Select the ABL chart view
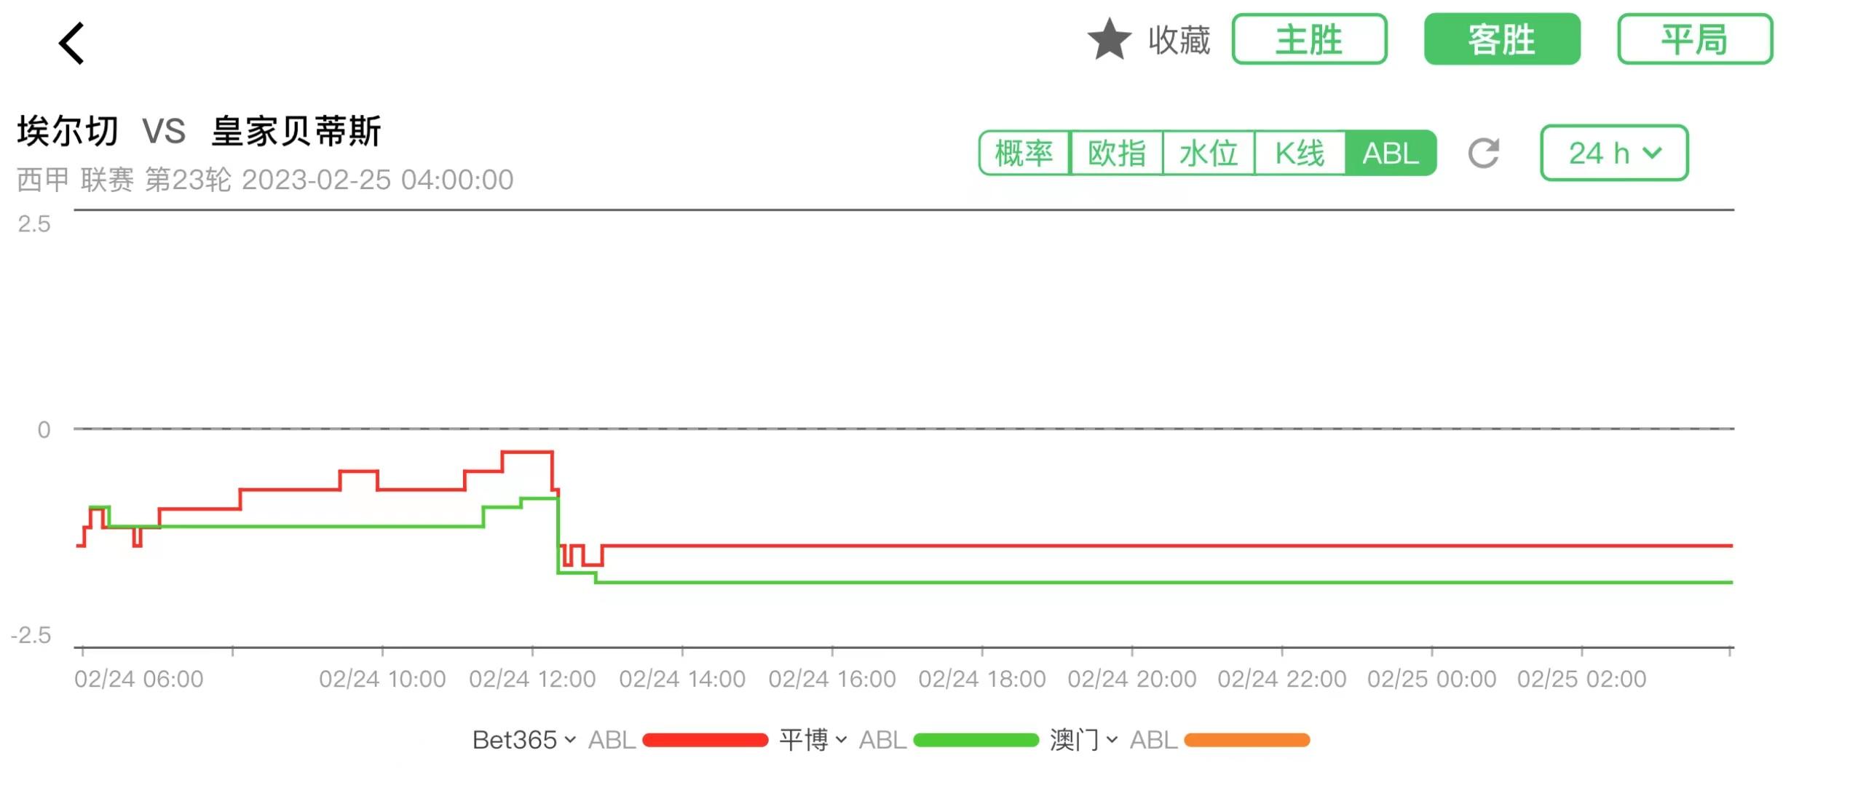Image resolution: width=1858 pixels, height=793 pixels. [x=1391, y=153]
